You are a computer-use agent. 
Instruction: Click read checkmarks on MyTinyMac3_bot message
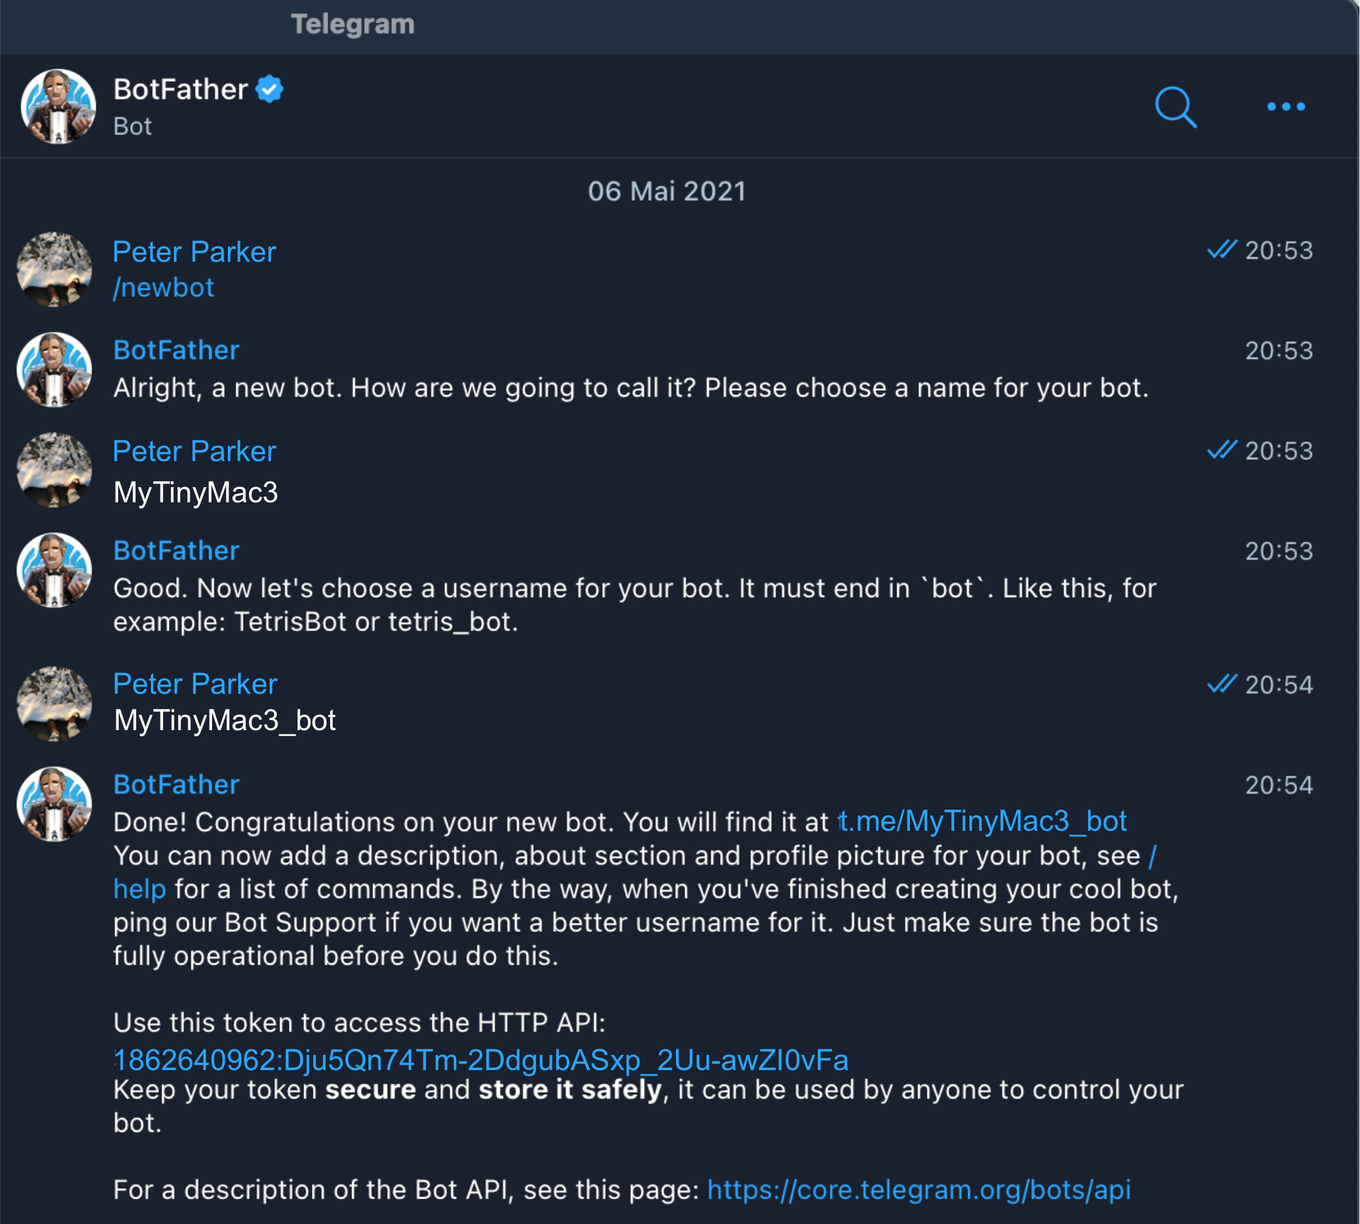1221,685
